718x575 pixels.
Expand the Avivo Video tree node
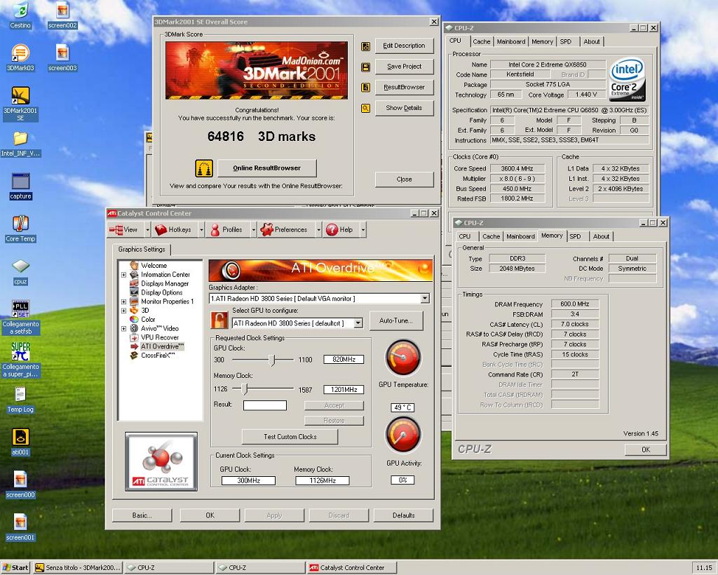[x=123, y=328]
